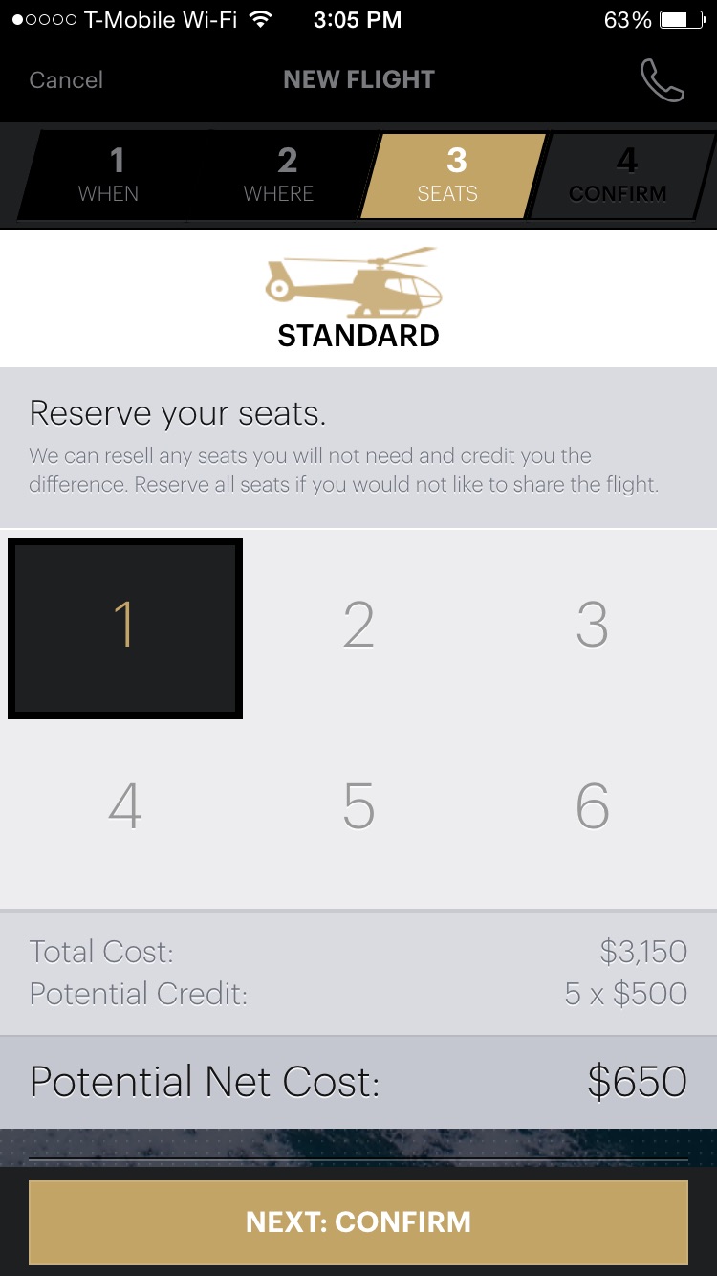Screen dimensions: 717x1276
Task: Tap the Potential Net Cost amount
Action: (x=637, y=1082)
